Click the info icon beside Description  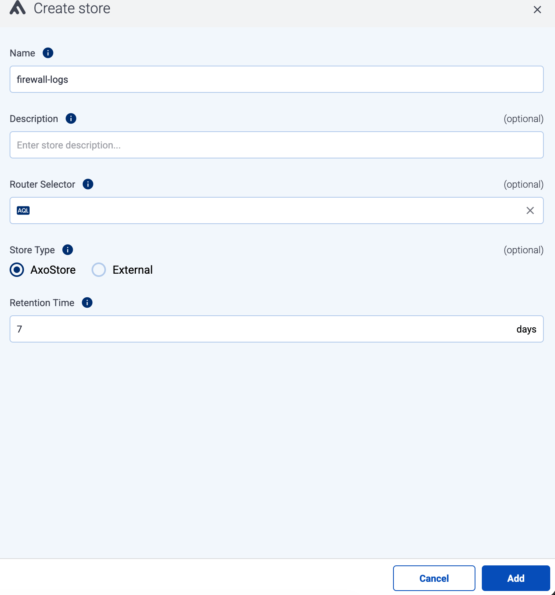[71, 118]
